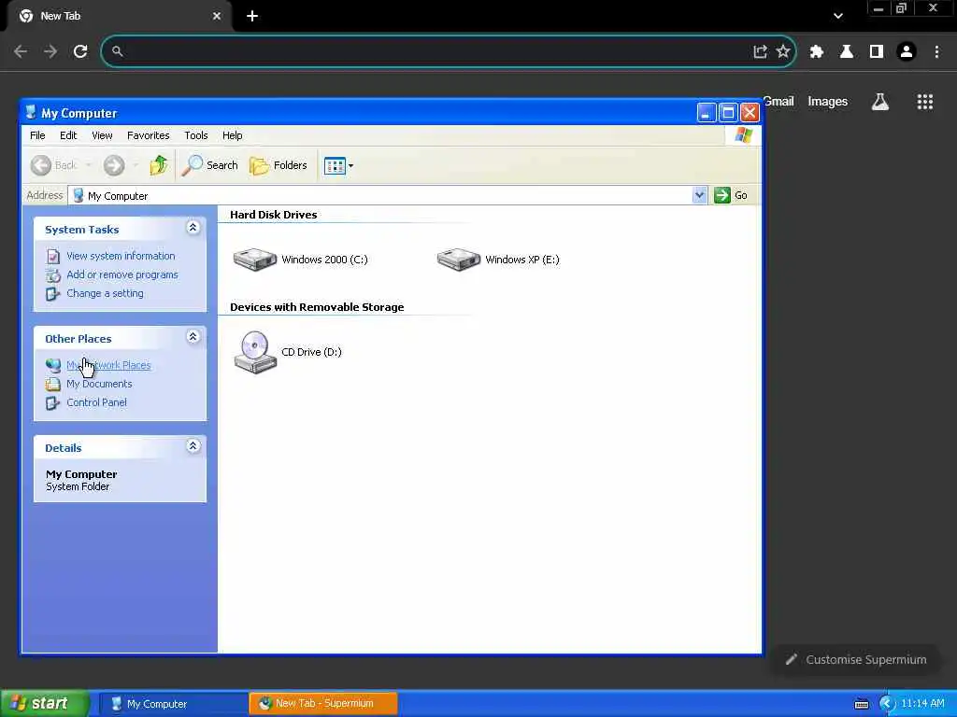Click Change a setting link
The height and width of the screenshot is (717, 957).
click(105, 293)
